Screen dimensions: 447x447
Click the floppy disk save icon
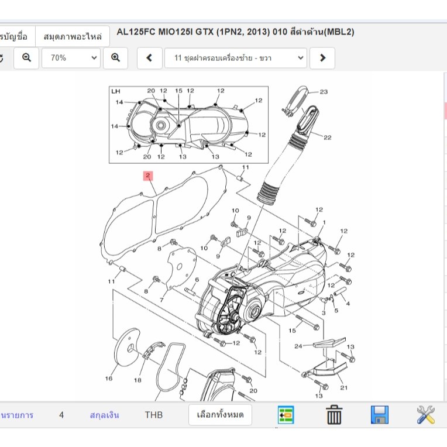tap(380, 415)
